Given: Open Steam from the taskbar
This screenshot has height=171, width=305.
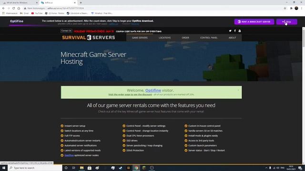Looking at the screenshot, I should (x=121, y=168).
